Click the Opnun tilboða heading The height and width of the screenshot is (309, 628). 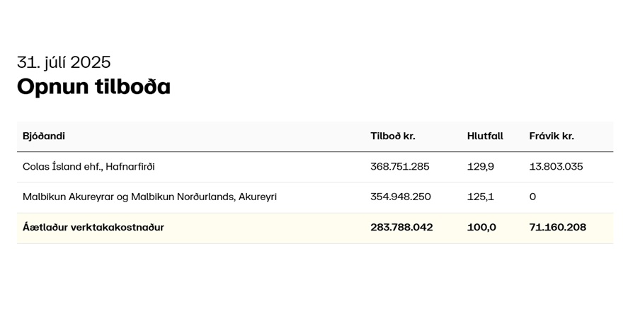click(93, 87)
